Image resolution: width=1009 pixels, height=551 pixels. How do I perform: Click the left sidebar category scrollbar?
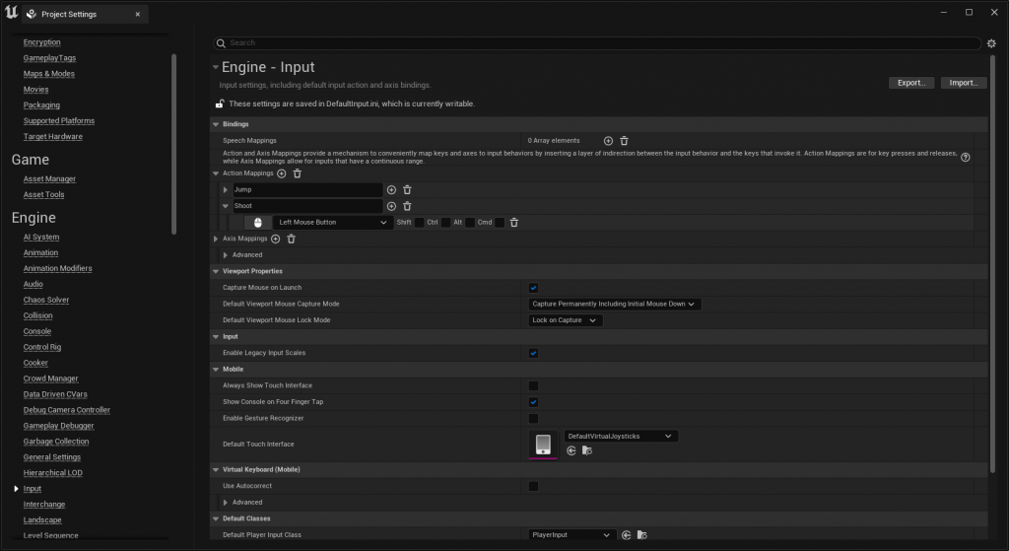pyautogui.click(x=173, y=144)
